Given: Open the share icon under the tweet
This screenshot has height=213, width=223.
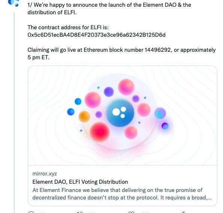Looking at the screenshot, I should (183, 212).
